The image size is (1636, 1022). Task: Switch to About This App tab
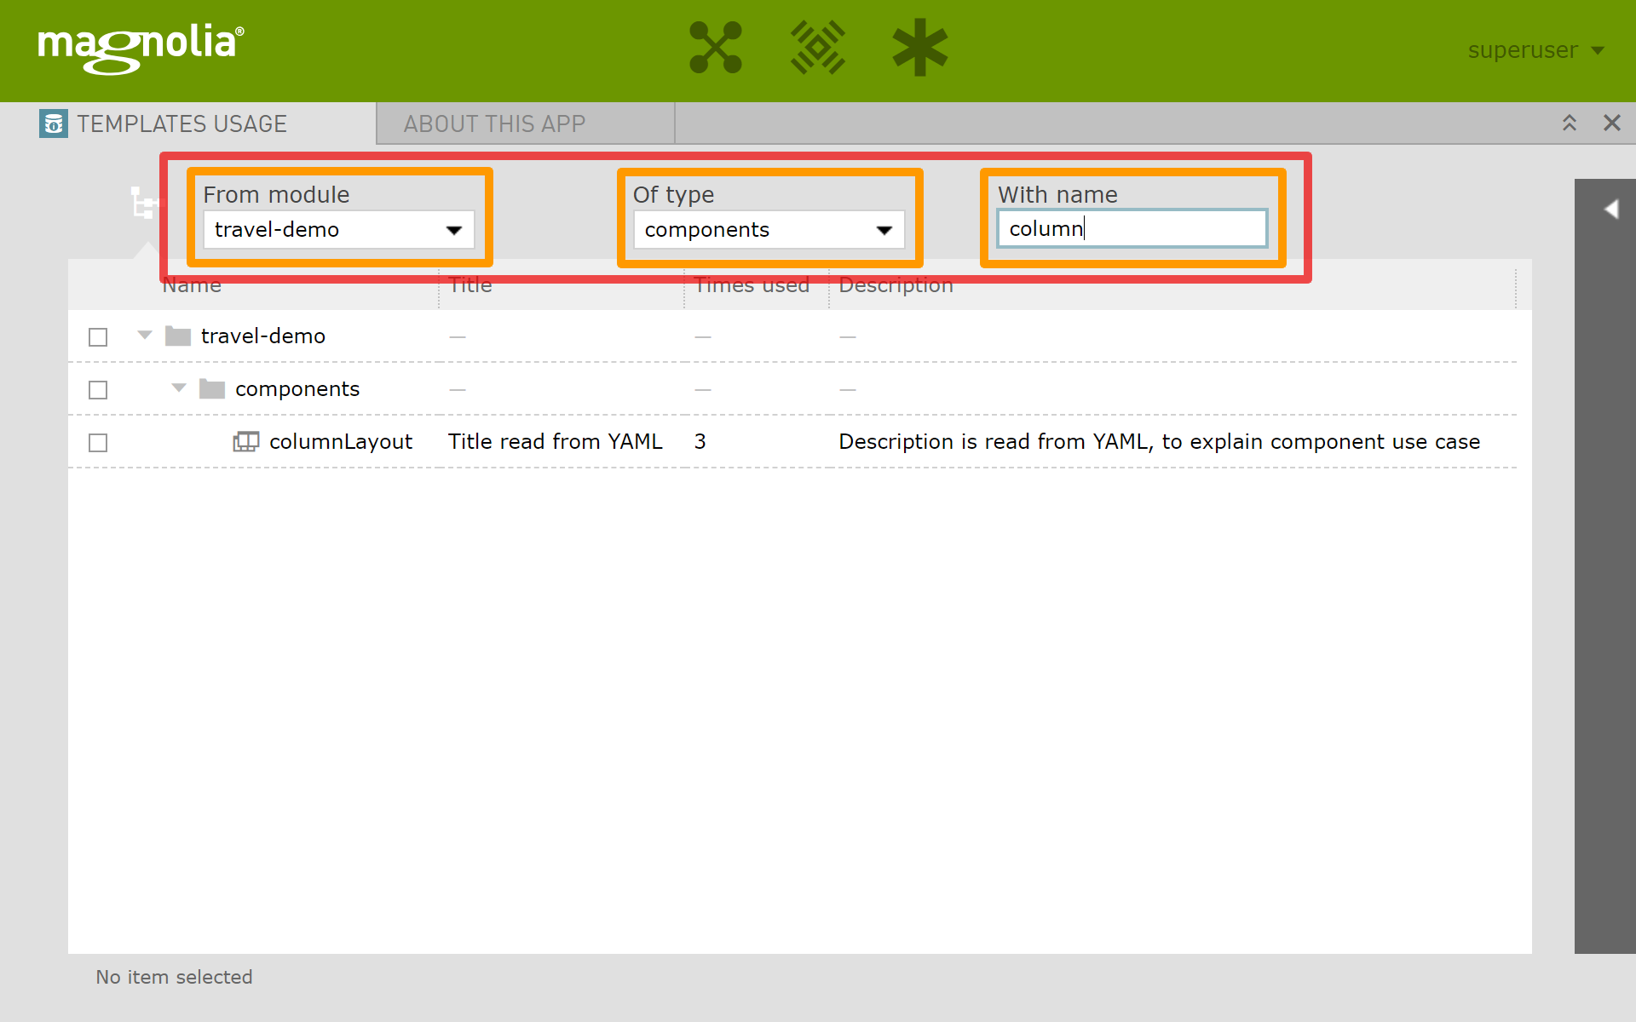[494, 123]
